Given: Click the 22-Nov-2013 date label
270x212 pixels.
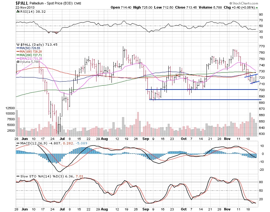Looking at the screenshot, I should click(25, 7).
